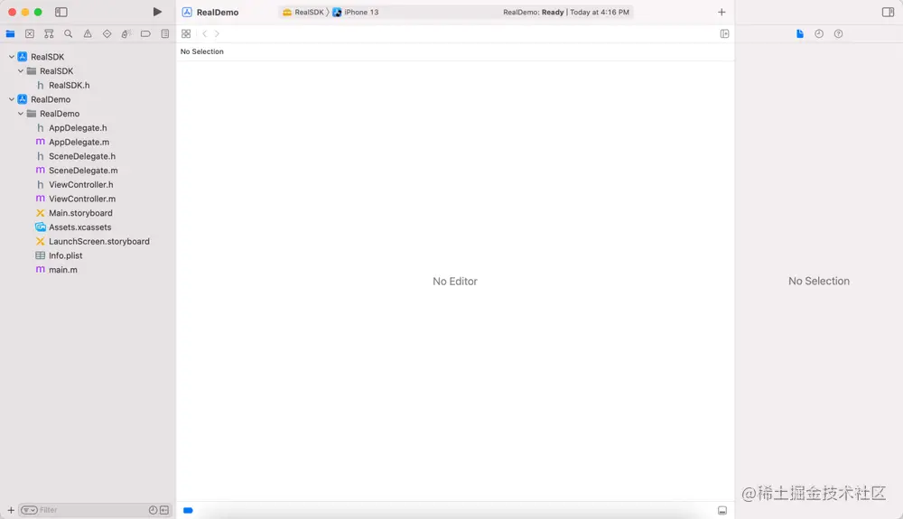This screenshot has width=903, height=519.
Task: Collapse the RealSDK project disclosure arrow
Action: pos(12,57)
